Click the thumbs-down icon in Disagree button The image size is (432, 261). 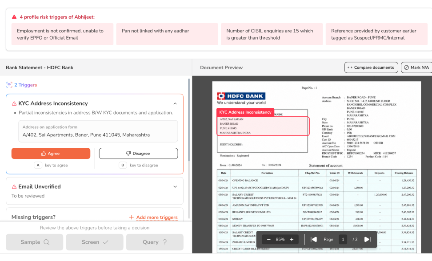tap(128, 154)
